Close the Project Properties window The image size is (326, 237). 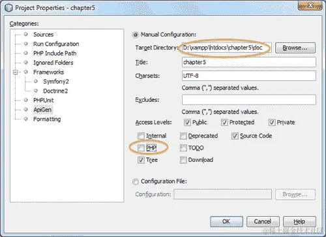(310, 5)
